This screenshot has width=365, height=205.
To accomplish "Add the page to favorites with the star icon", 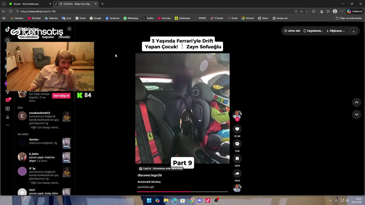I will pos(307,11).
